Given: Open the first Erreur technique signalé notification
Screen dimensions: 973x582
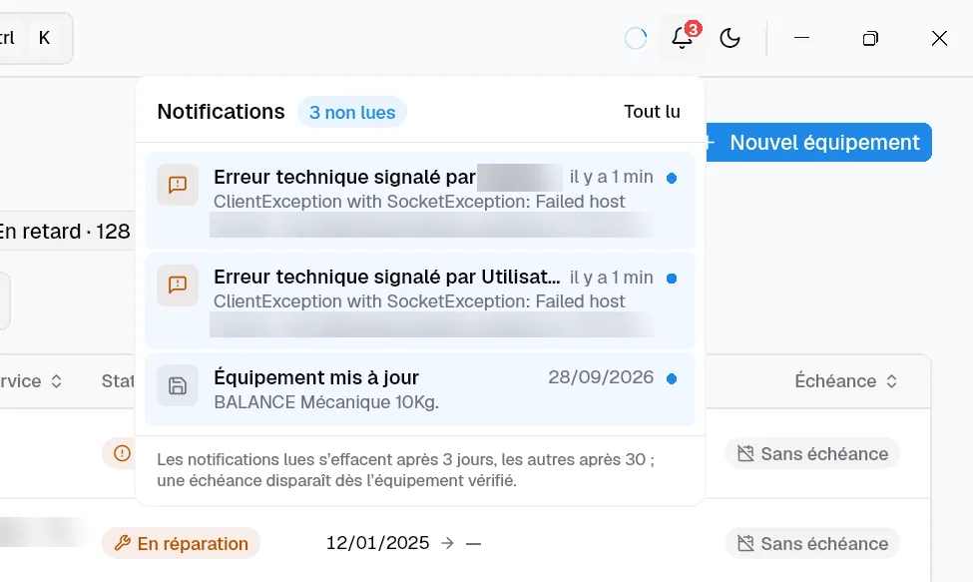Looking at the screenshot, I should [420, 200].
